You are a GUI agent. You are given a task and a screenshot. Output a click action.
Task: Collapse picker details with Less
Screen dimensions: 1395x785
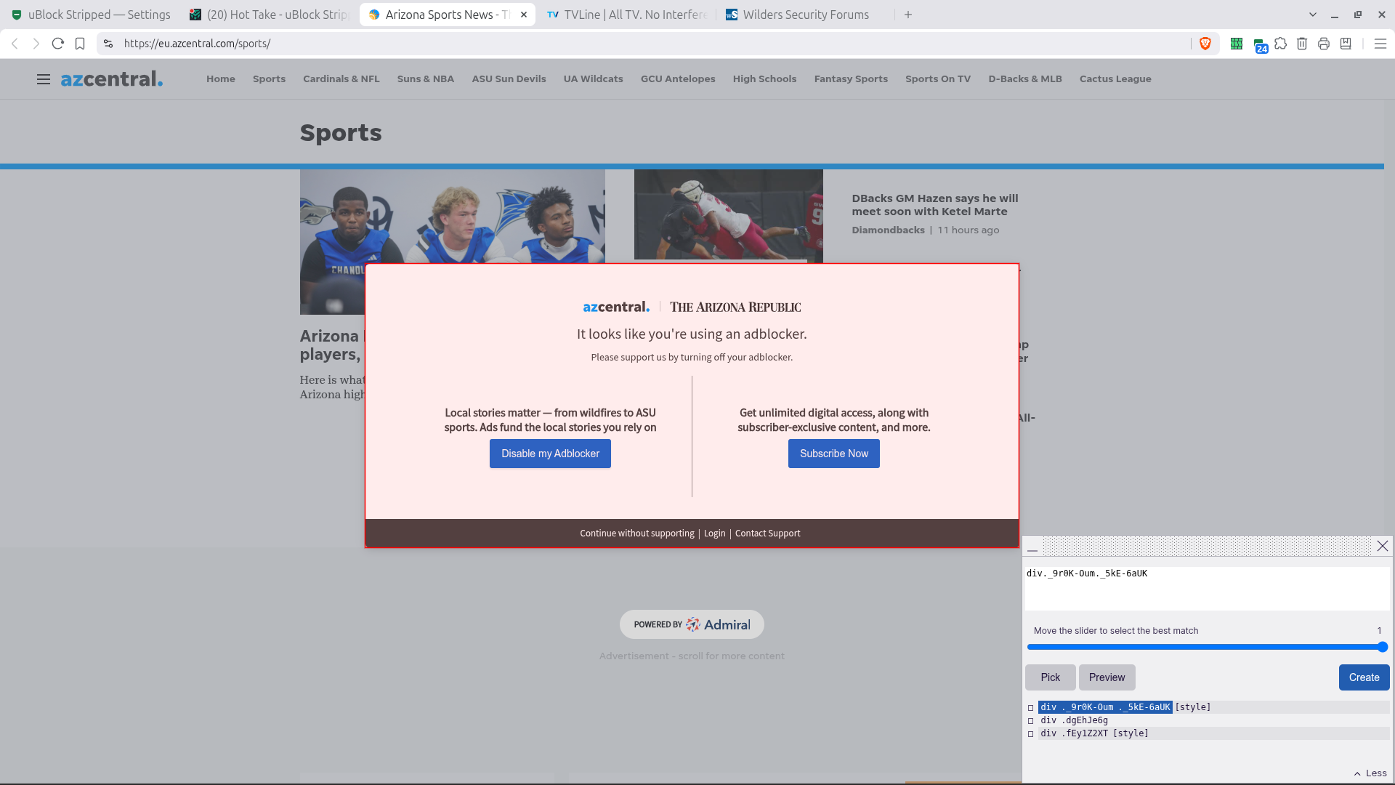point(1370,773)
